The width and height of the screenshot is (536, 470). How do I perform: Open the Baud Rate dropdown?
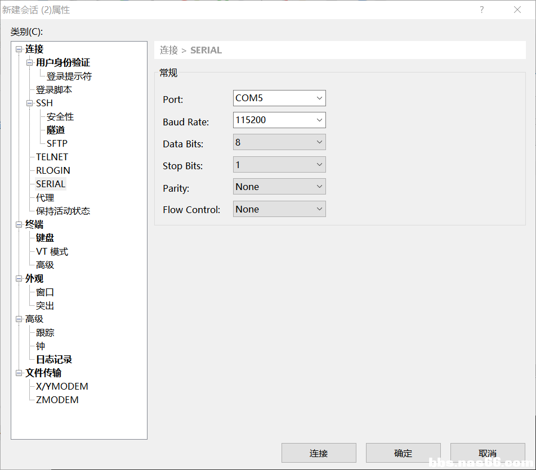click(319, 120)
